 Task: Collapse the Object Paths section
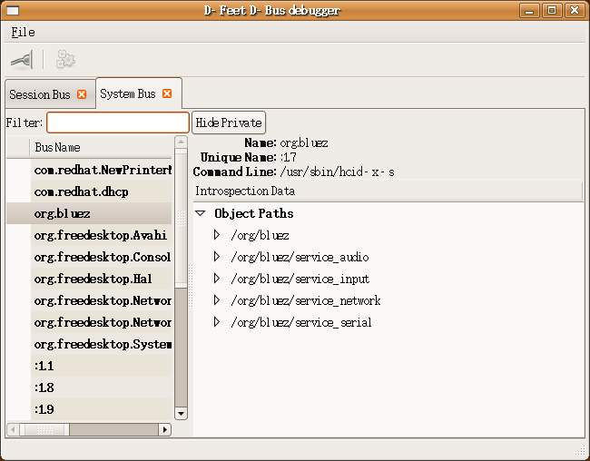[x=201, y=213]
